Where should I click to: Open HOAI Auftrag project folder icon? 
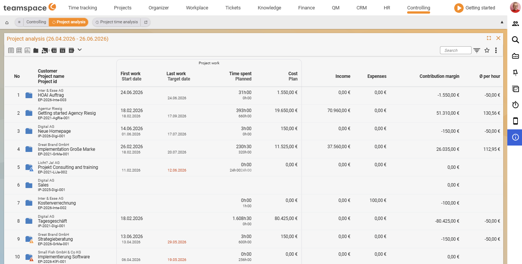[x=29, y=95]
